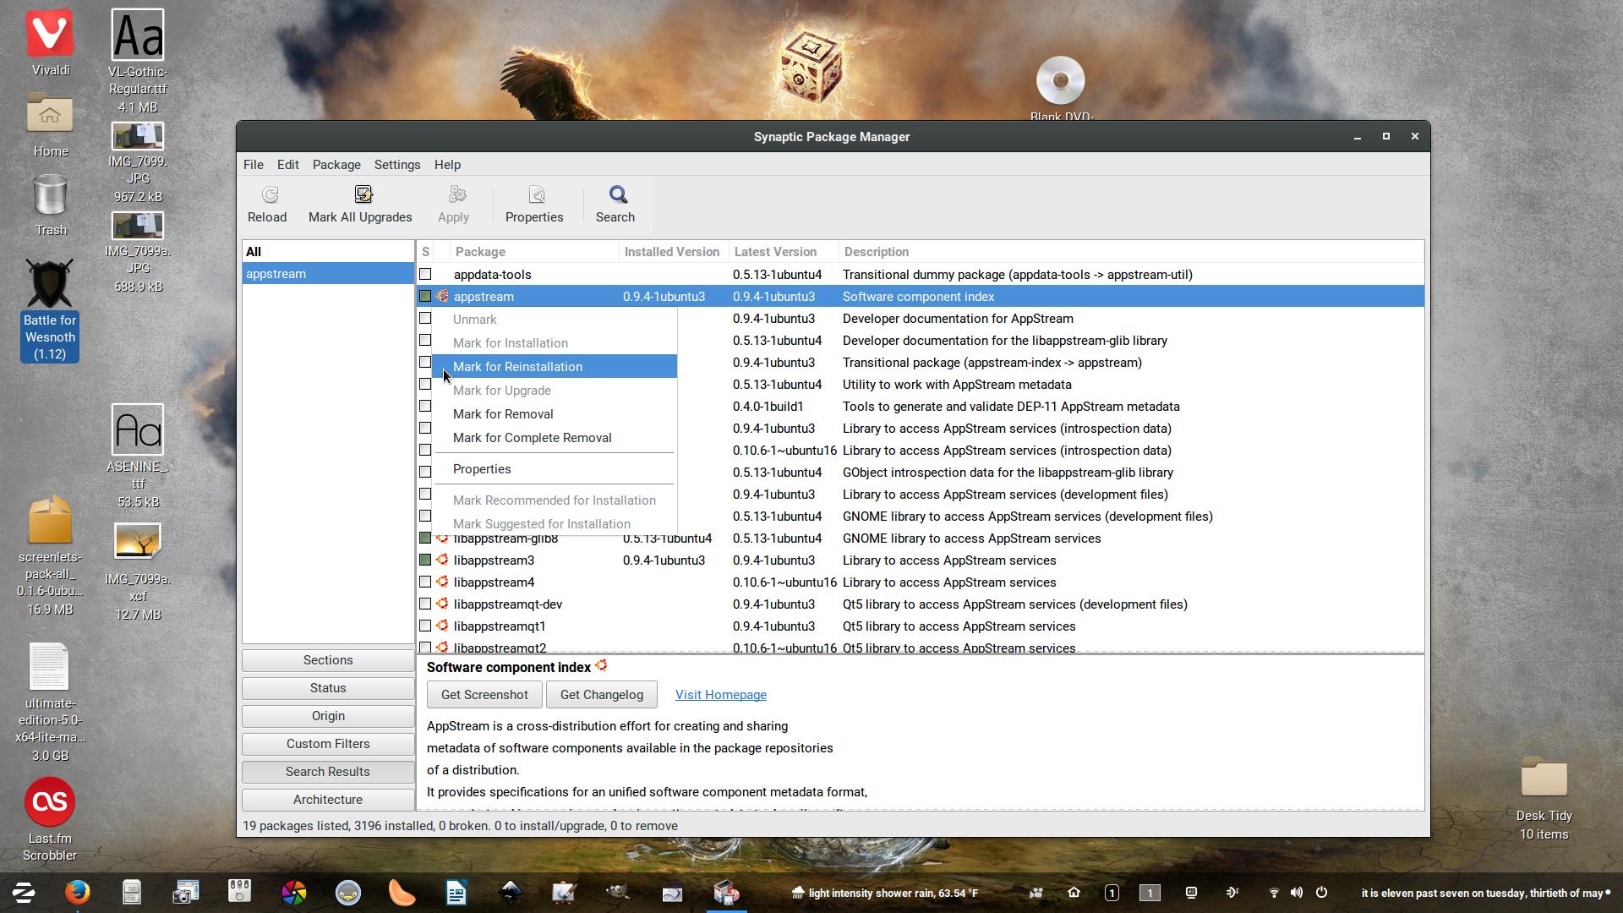Click the Ubuntu logo beside libappstream3

click(442, 560)
